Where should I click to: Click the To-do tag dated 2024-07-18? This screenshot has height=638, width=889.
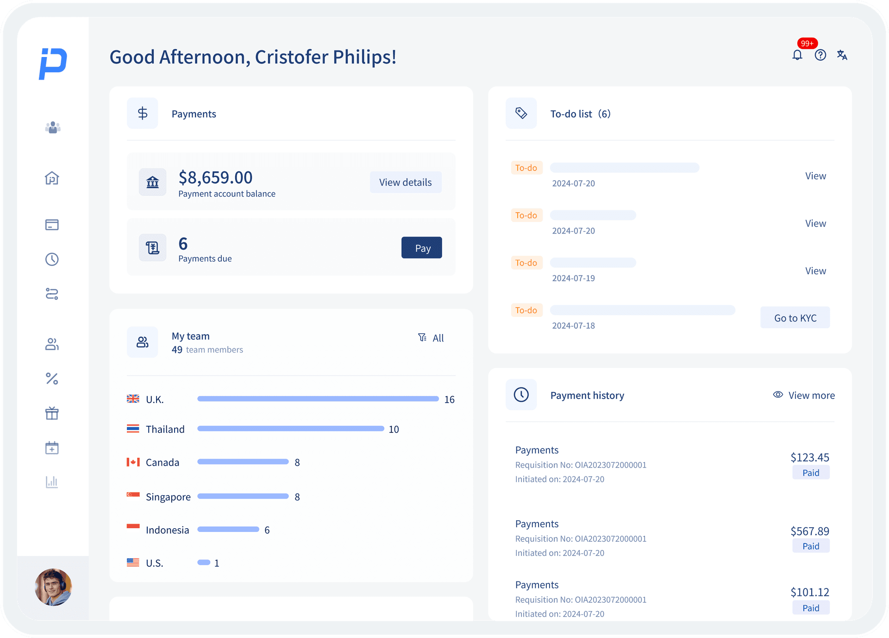click(x=526, y=310)
